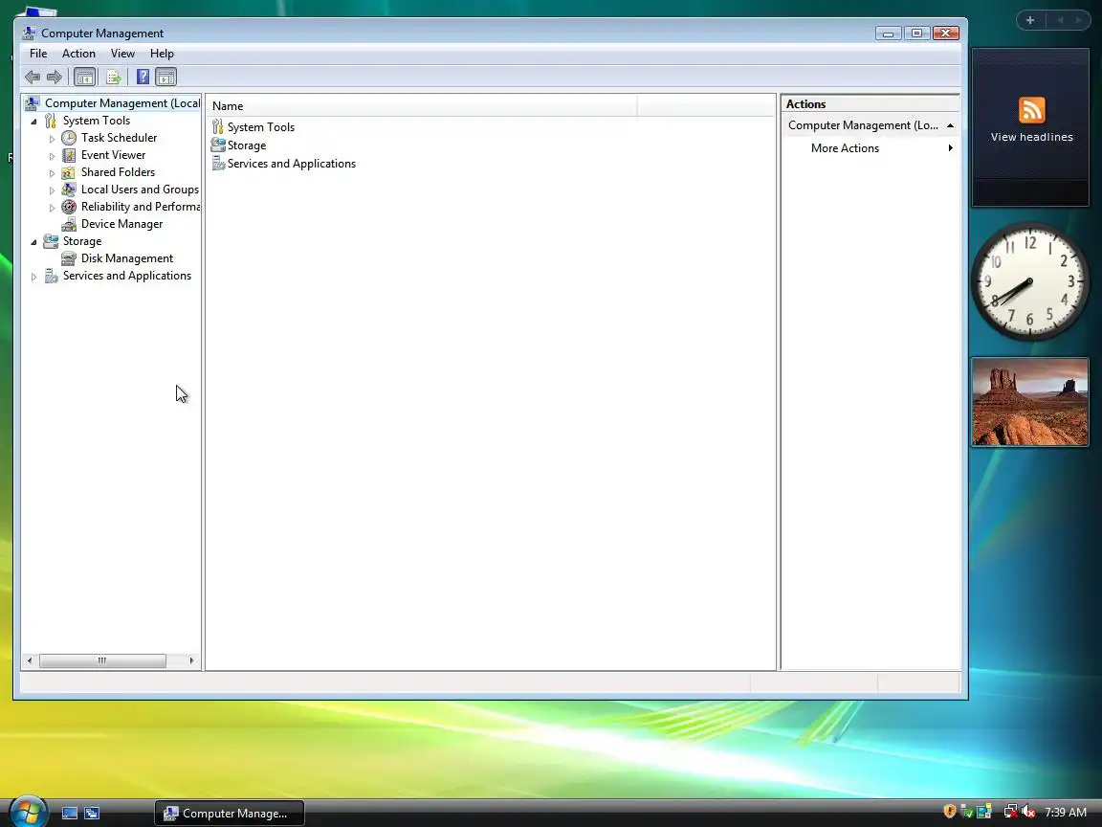Select Task Scheduler in the tree
Screen dimensions: 1102x827
(x=119, y=138)
